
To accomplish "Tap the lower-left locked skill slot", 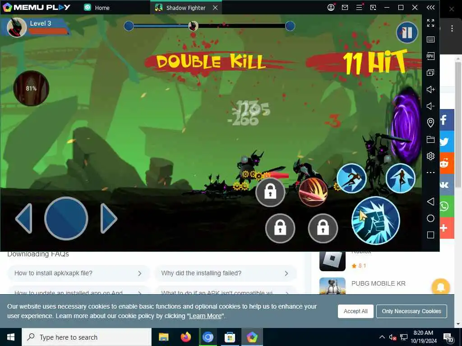I will tap(280, 228).
